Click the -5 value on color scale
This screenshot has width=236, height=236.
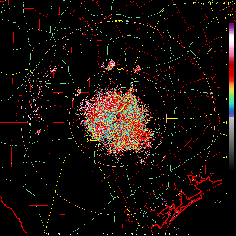pos(225,169)
